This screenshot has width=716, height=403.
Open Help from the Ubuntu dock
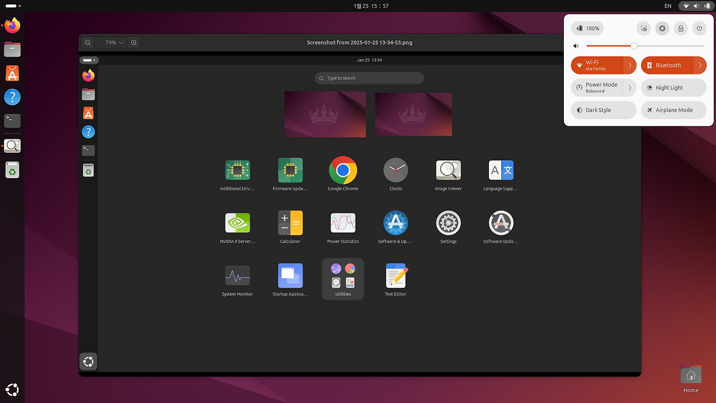tap(12, 97)
